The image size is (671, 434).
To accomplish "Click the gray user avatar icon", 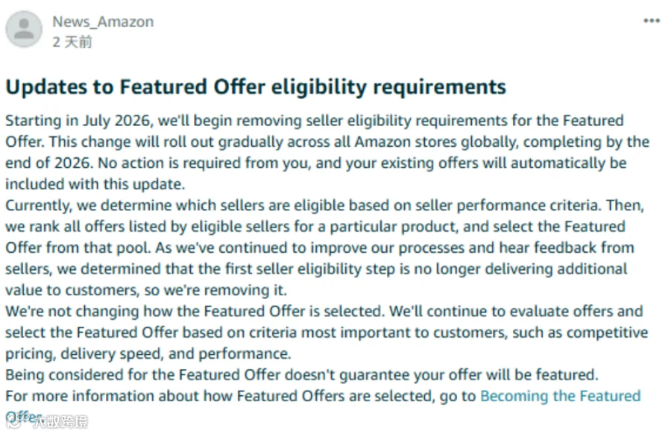I will coord(24,29).
